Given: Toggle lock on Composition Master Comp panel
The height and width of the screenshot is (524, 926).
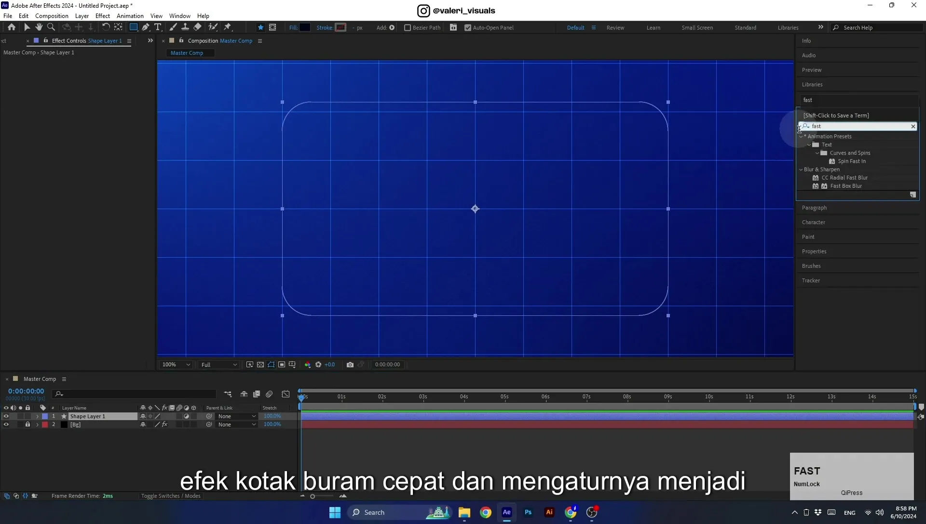Looking at the screenshot, I should pyautogui.click(x=181, y=40).
